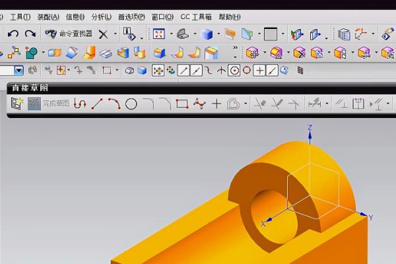The image size is (396, 264).
Task: Expand the dropdown beside the delete X
Action: click(x=115, y=34)
